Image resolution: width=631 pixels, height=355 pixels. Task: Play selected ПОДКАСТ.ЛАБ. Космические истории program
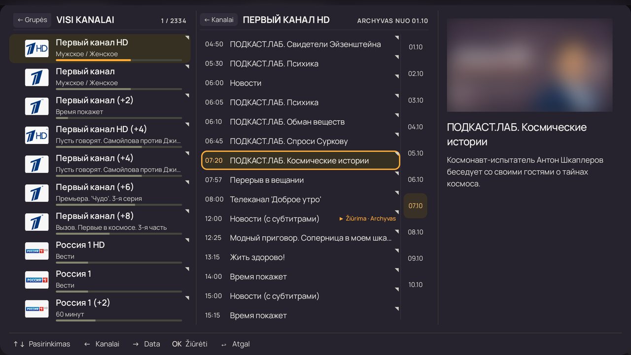(x=301, y=160)
